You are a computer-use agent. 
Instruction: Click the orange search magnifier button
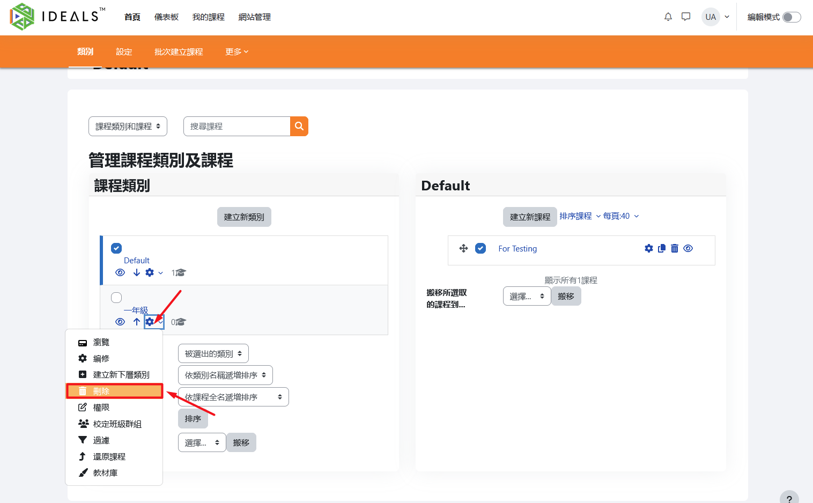point(299,127)
